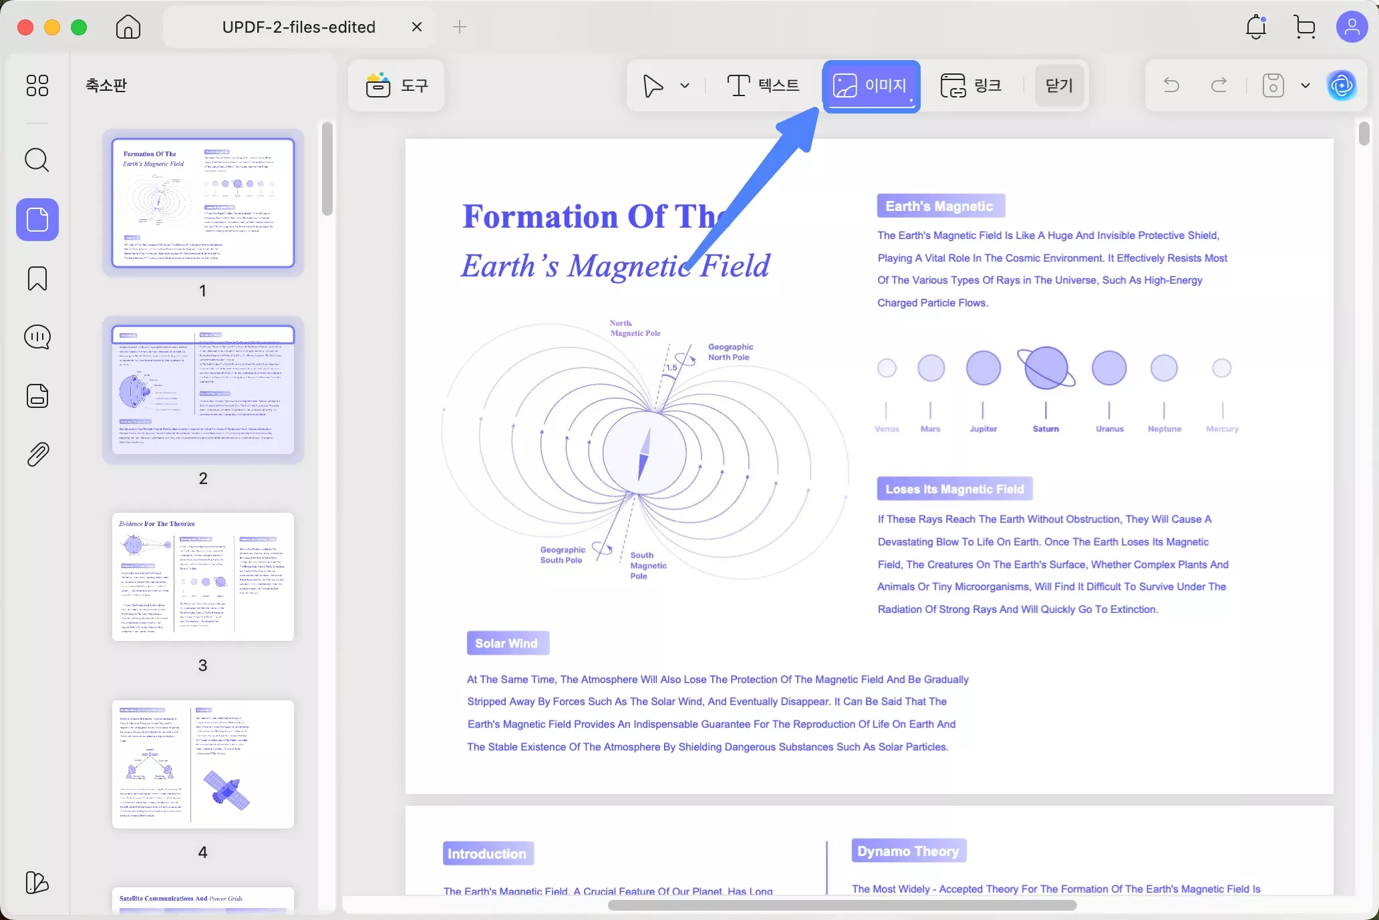This screenshot has width=1379, height=920.
Task: Click the Saturn planet graphic
Action: pos(1046,369)
